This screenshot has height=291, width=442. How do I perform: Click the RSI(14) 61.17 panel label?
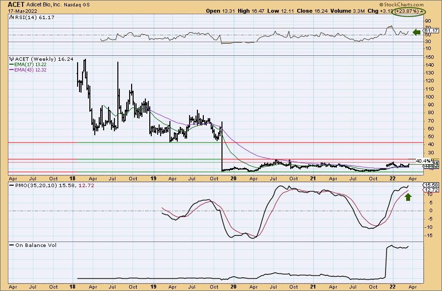(34, 17)
